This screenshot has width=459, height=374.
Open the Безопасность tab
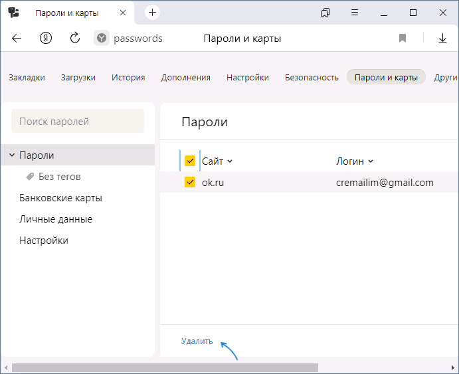coord(312,77)
